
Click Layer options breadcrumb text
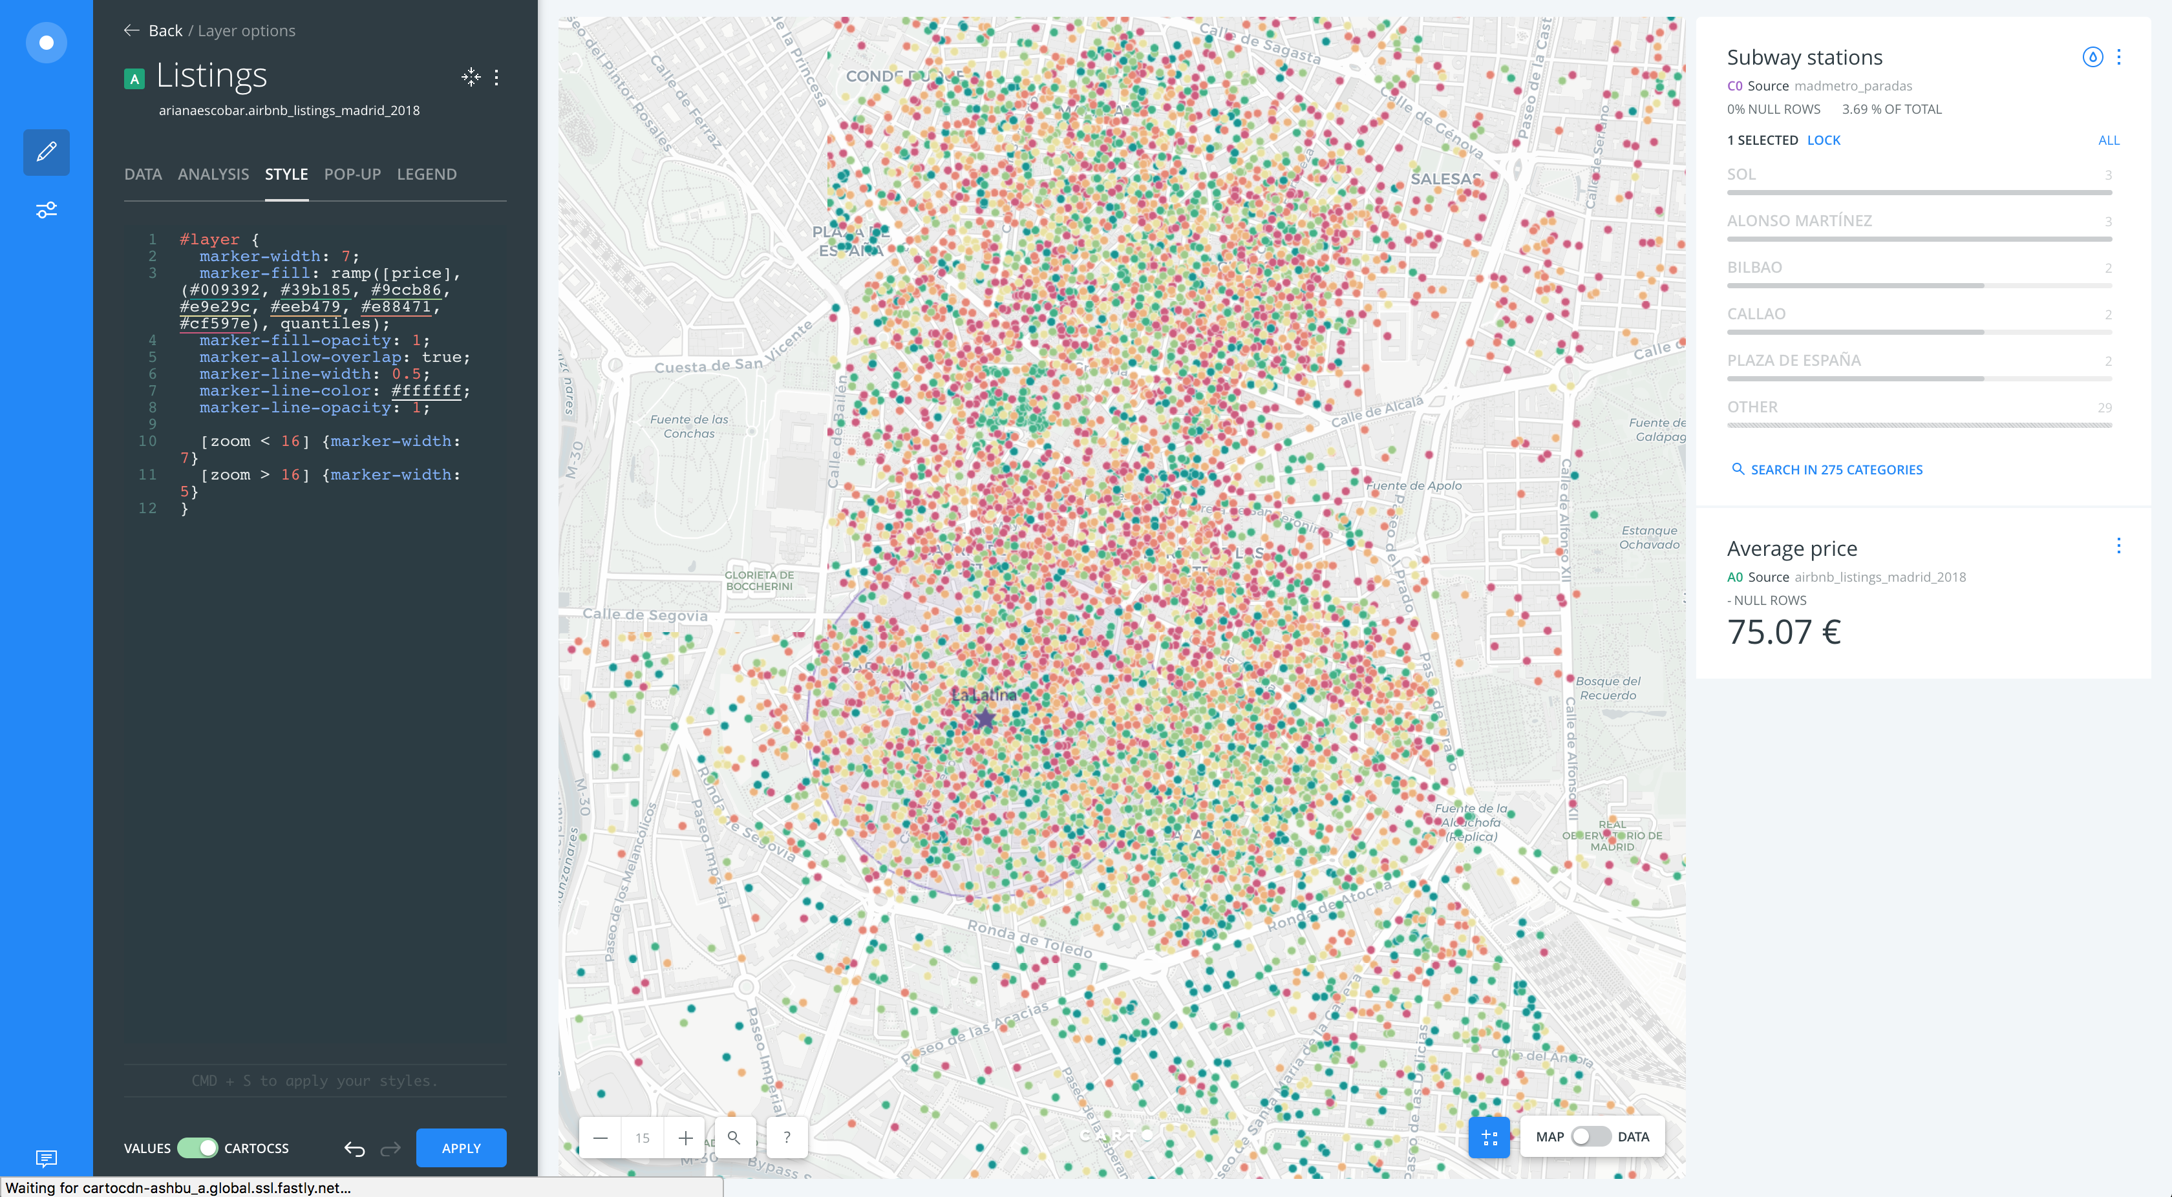pos(246,30)
